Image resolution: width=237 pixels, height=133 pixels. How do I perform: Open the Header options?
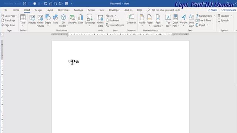[x=142, y=21]
